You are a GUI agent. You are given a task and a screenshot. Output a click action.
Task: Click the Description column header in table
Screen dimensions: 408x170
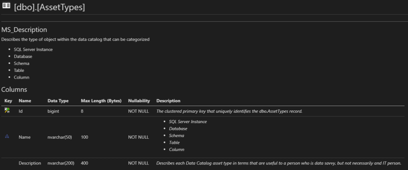pyautogui.click(x=168, y=101)
